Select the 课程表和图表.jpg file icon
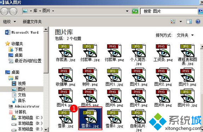203x132 pixels. click(187, 51)
